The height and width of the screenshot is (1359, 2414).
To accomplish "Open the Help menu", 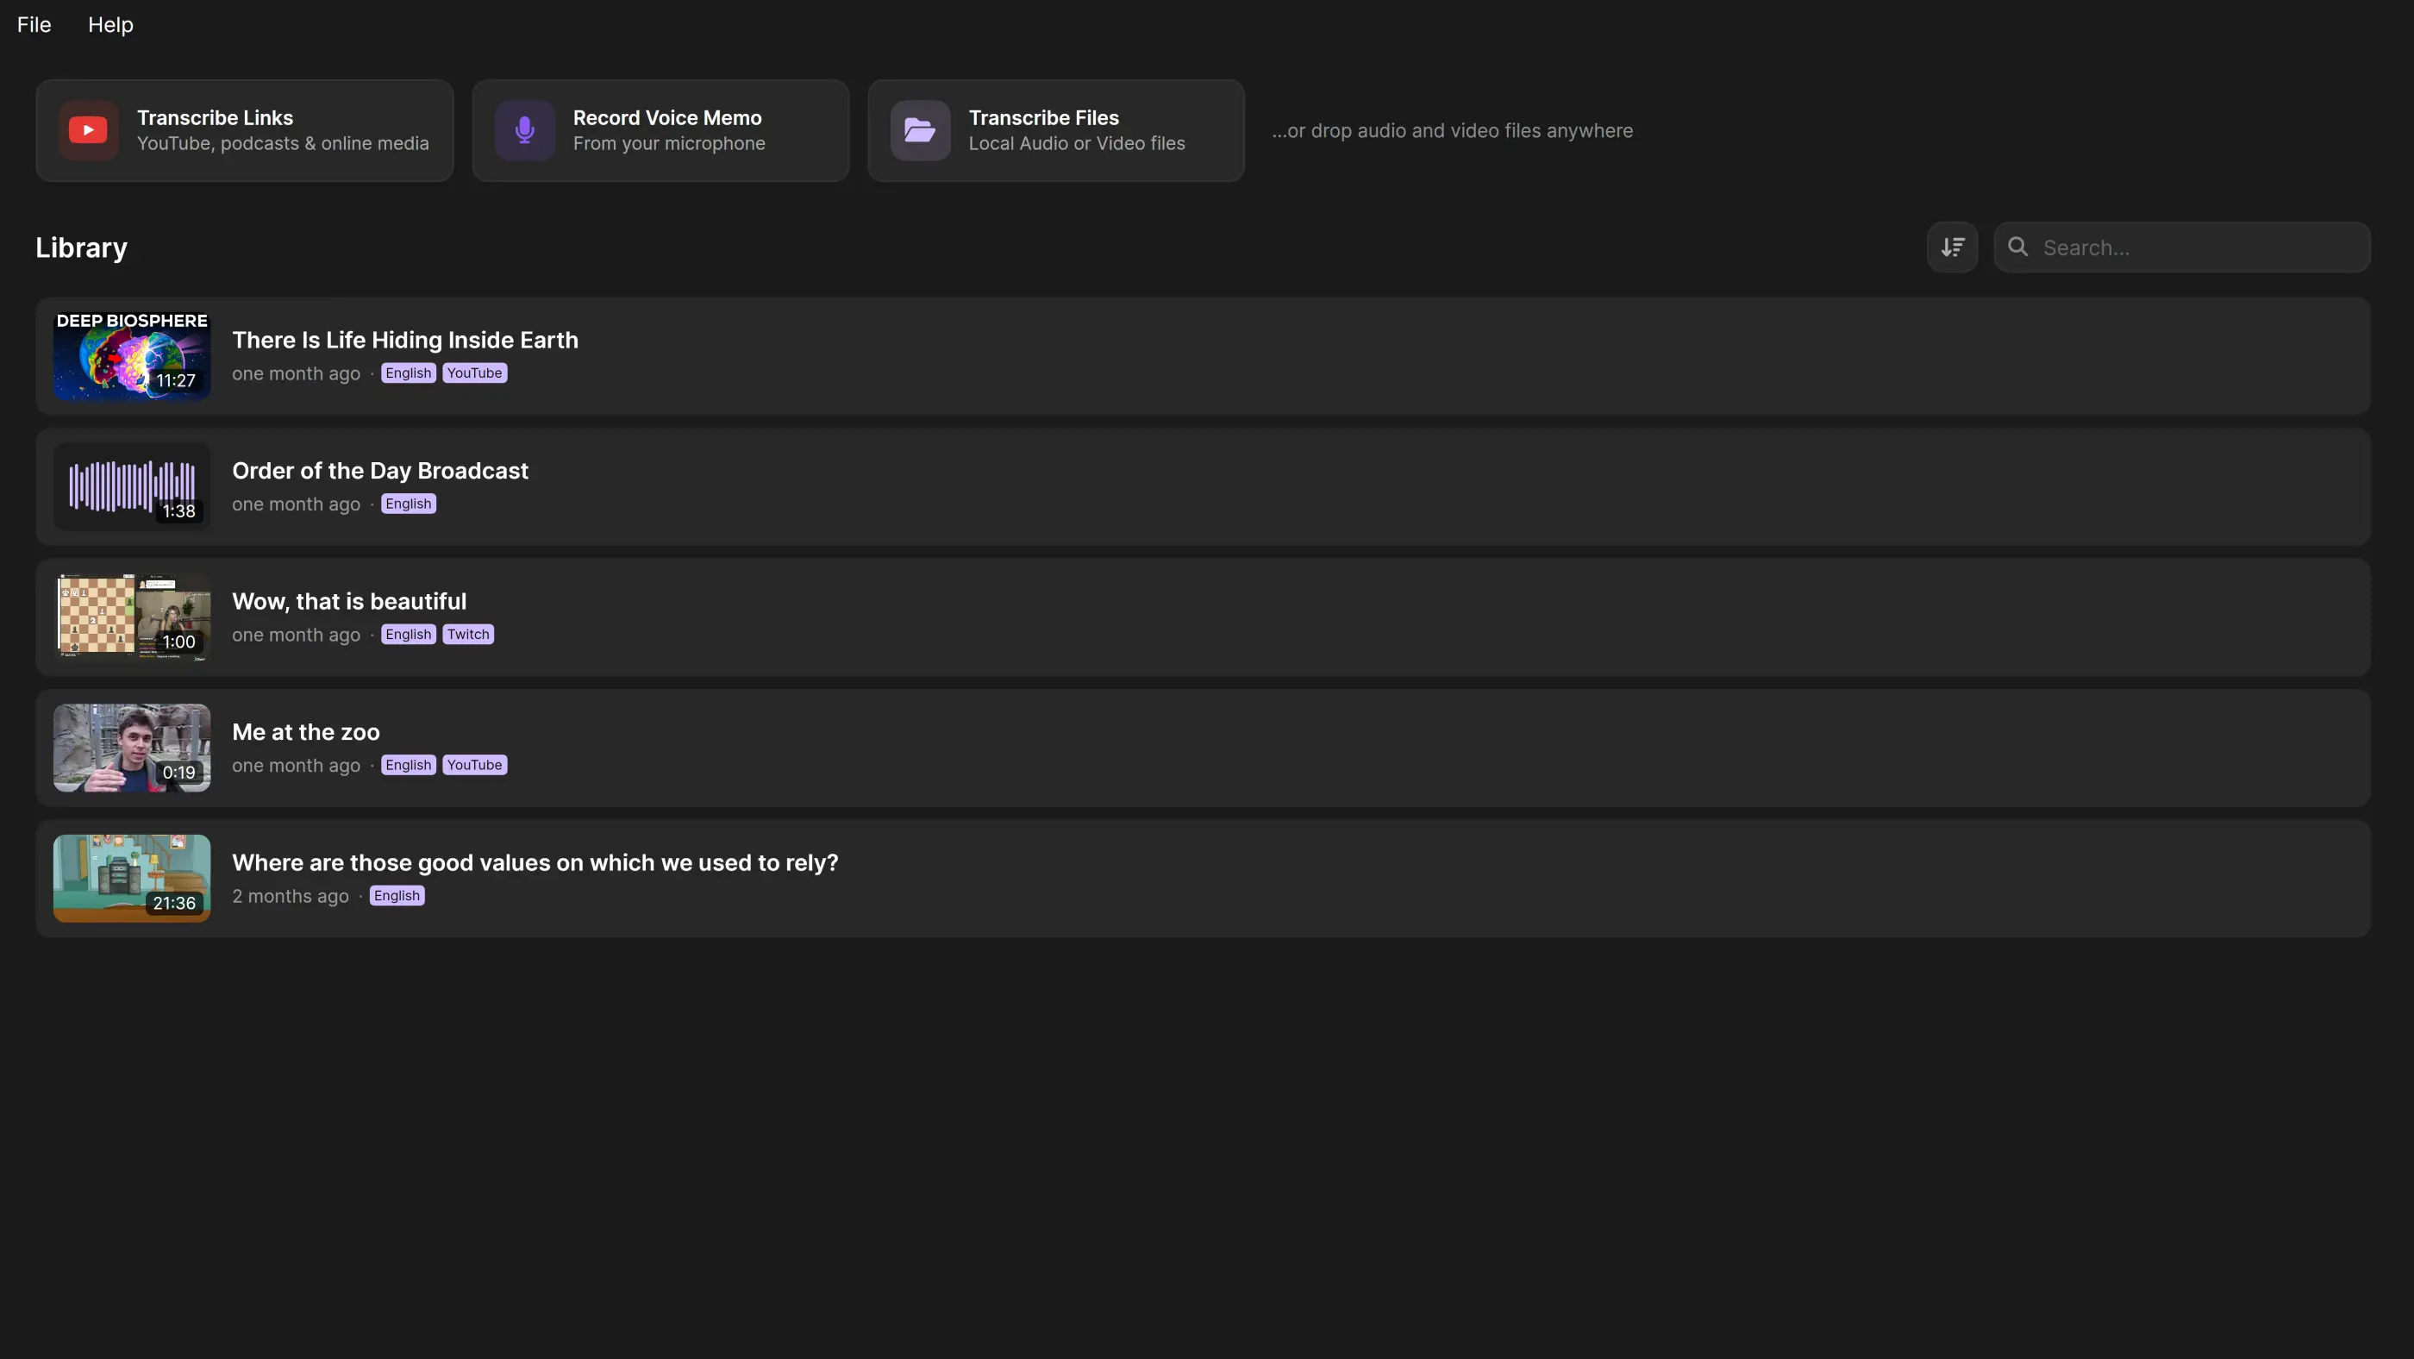I will pyautogui.click(x=110, y=24).
